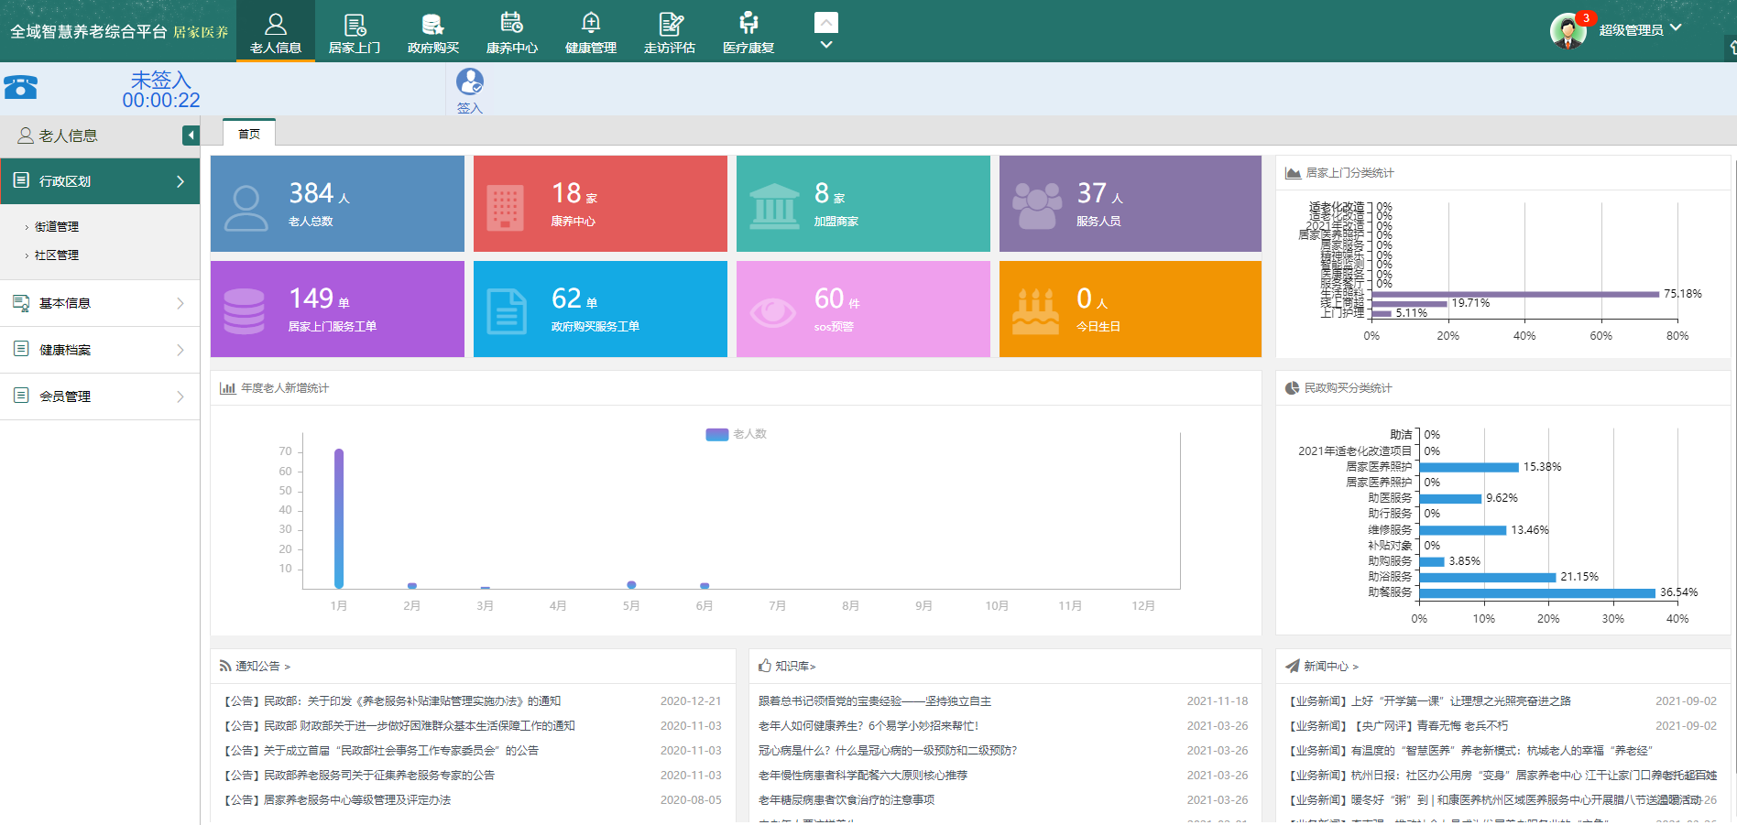
Task: Expand more top navigation modules
Action: [x=826, y=32]
